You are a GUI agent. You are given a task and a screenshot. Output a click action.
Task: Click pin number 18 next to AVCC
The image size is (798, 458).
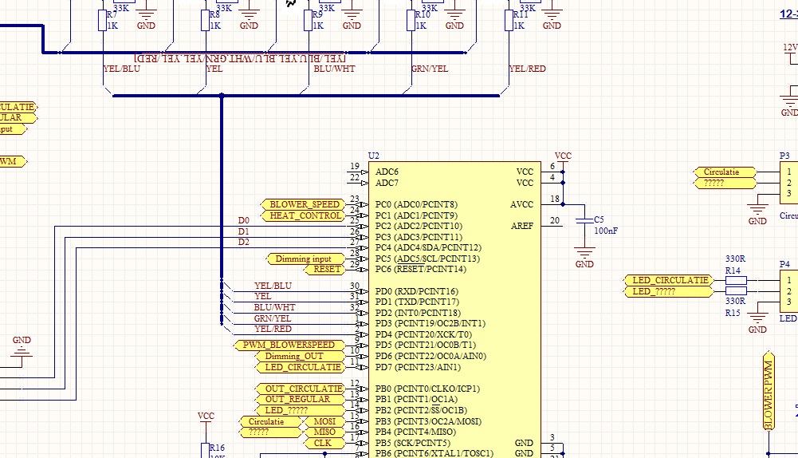point(555,199)
